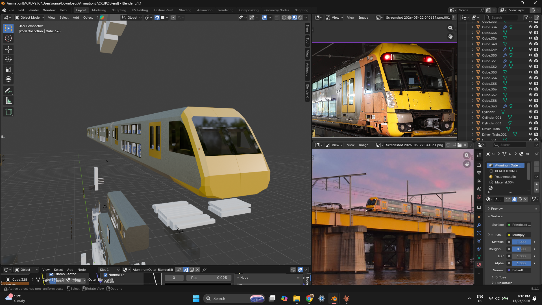Select the Scale tool

pyautogui.click(x=8, y=69)
